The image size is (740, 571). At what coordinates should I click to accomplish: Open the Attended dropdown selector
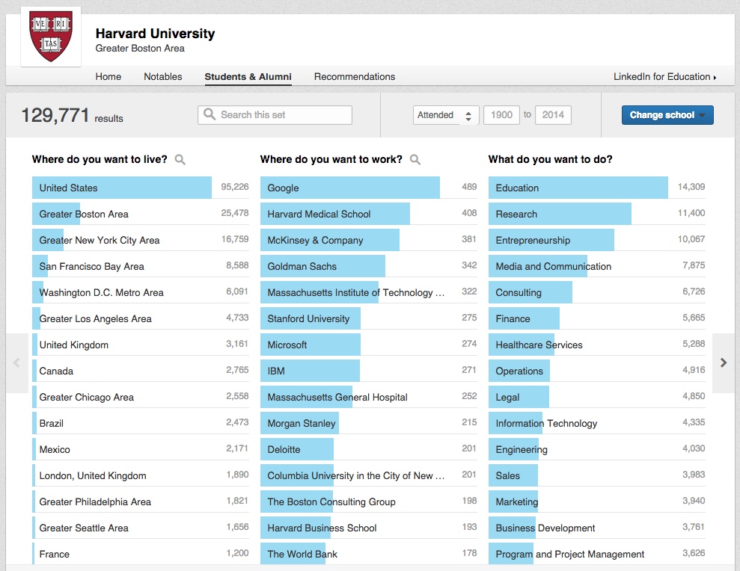point(445,115)
